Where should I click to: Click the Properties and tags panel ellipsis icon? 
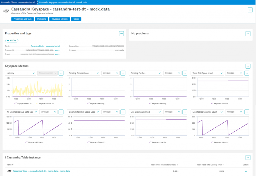pyautogui.click(x=121, y=33)
